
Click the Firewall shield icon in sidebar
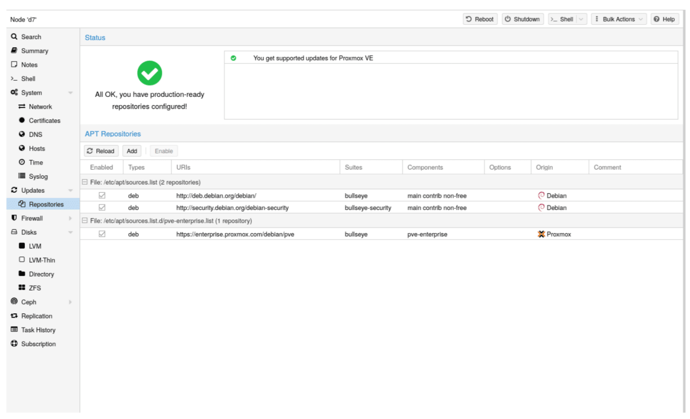14,218
